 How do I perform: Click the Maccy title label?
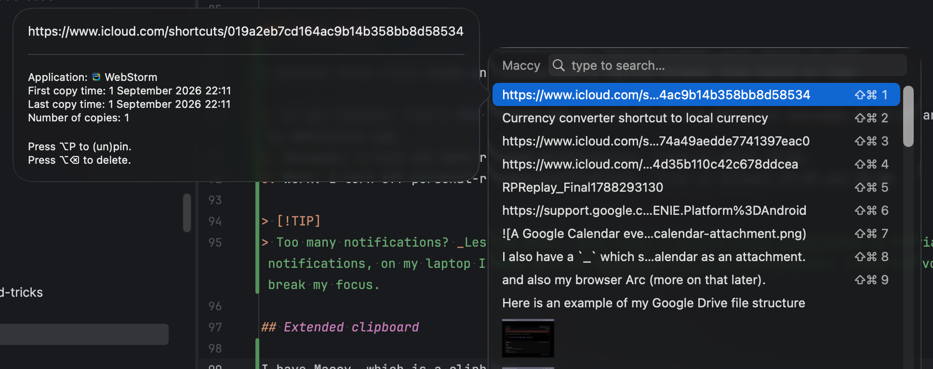521,66
